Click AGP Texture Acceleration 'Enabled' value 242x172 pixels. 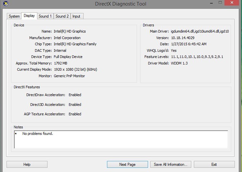pos(75,114)
